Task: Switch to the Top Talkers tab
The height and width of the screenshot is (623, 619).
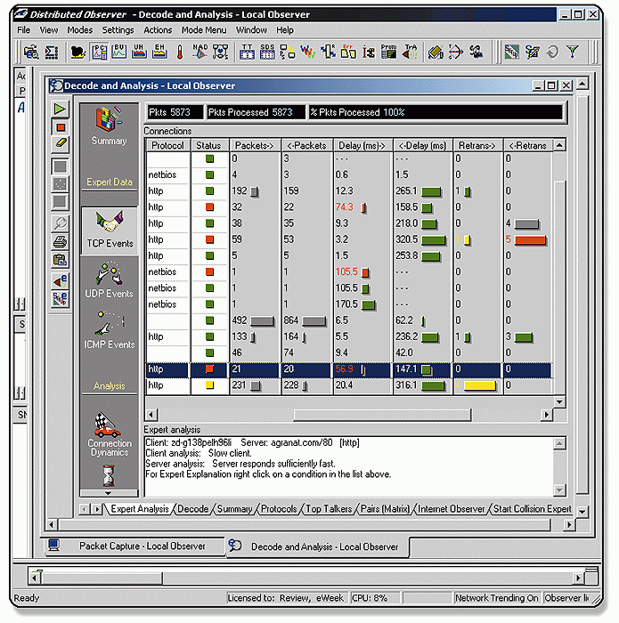Action: (326, 509)
